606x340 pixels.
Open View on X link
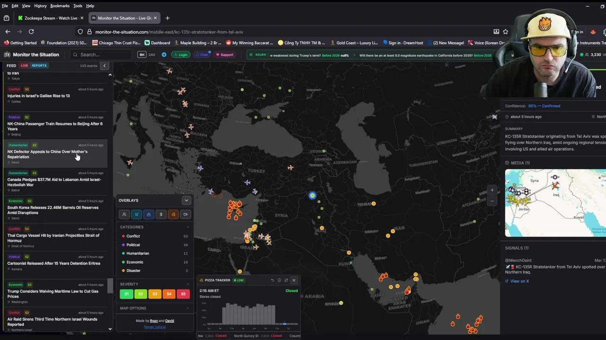(517, 281)
